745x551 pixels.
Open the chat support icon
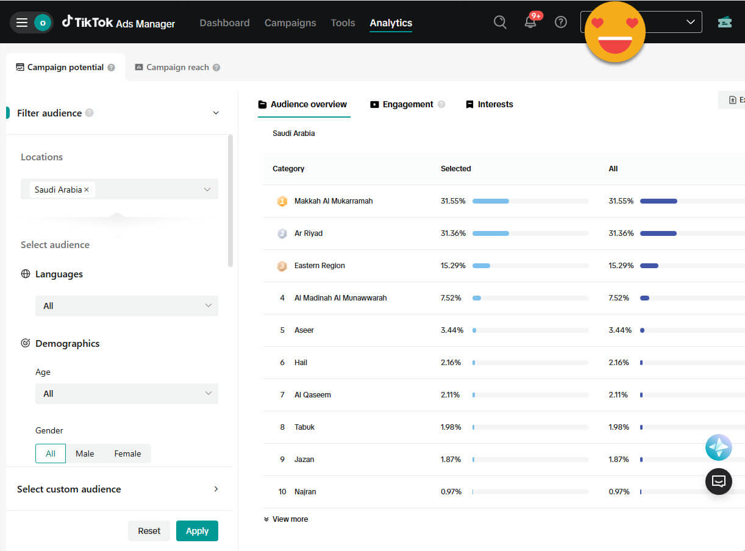pyautogui.click(x=719, y=482)
